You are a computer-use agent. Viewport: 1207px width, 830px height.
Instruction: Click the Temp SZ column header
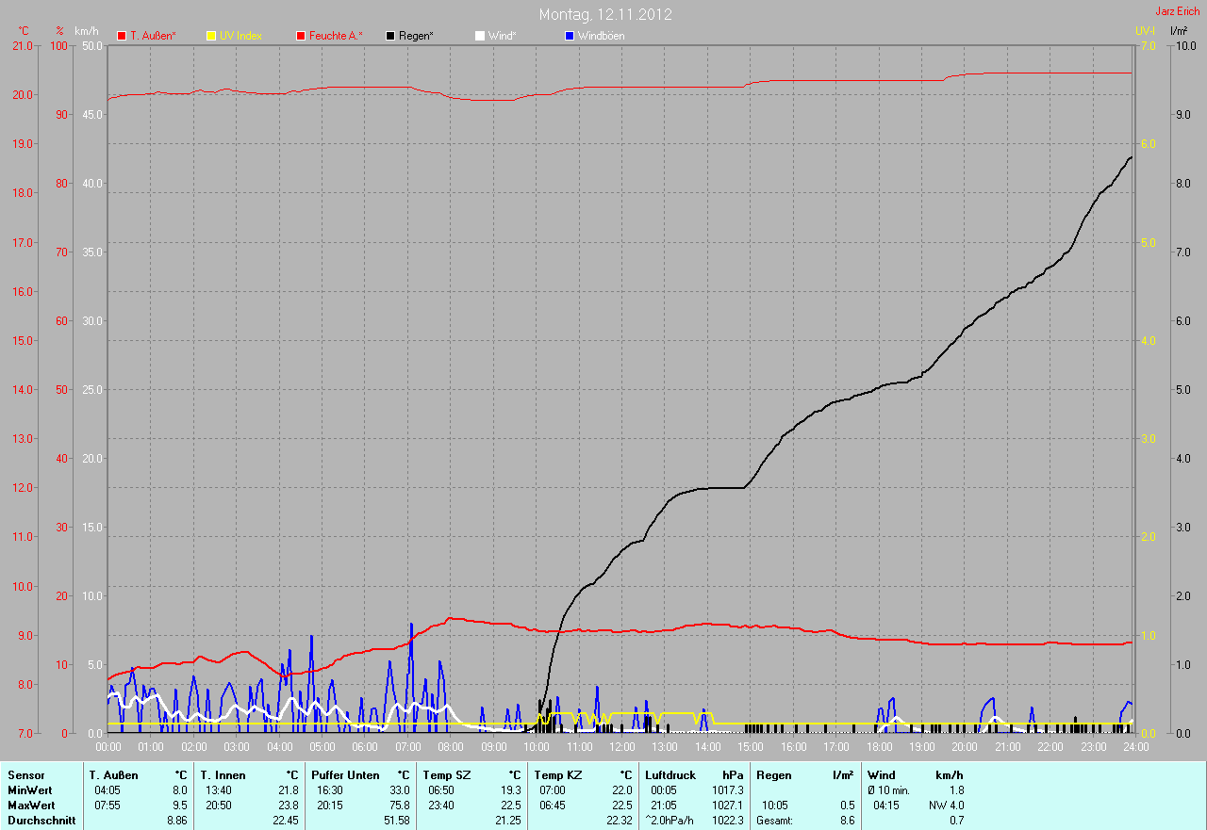point(446,774)
